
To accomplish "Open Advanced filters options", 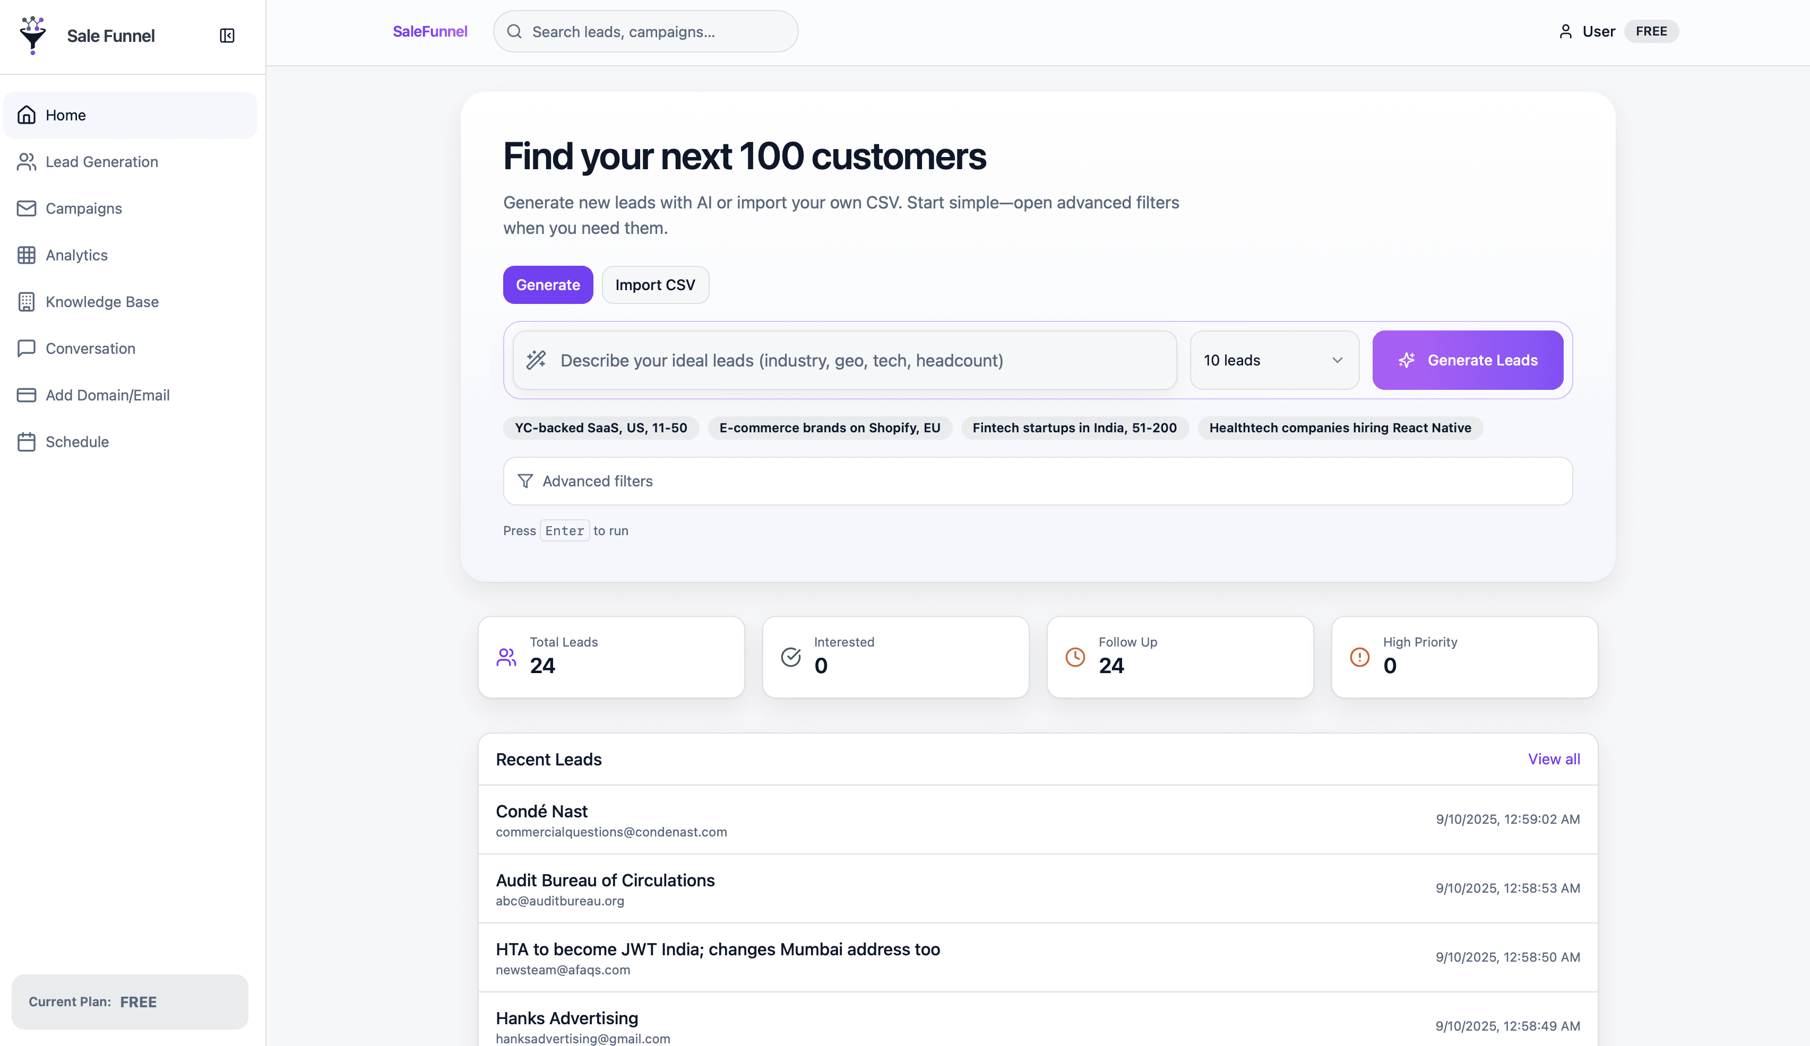I will (x=597, y=481).
